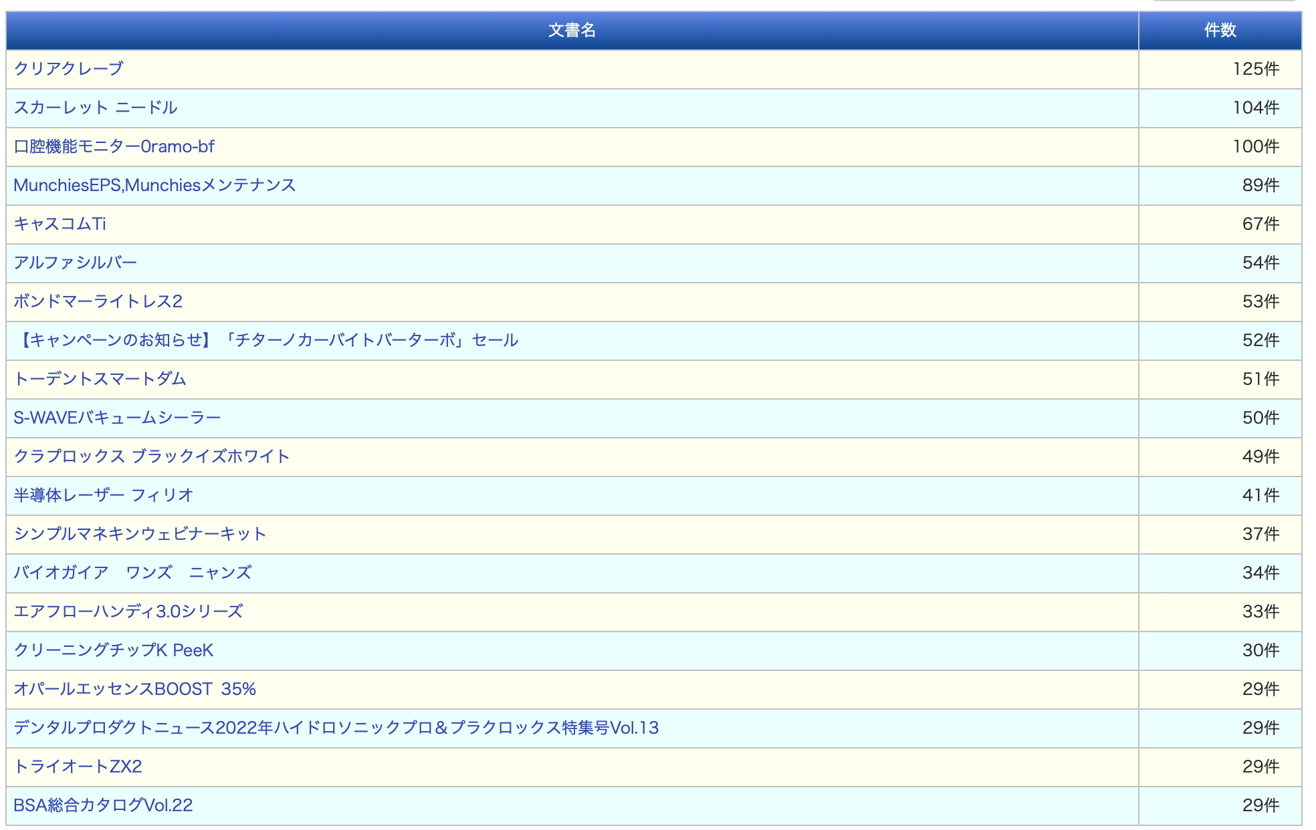Select the 52件 count cell
Viewport: 1316px width, 830px height.
[x=1220, y=341]
